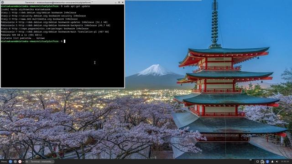Click the 'bookworm-backports InRelease [49,7 kB]' line

click(56, 26)
